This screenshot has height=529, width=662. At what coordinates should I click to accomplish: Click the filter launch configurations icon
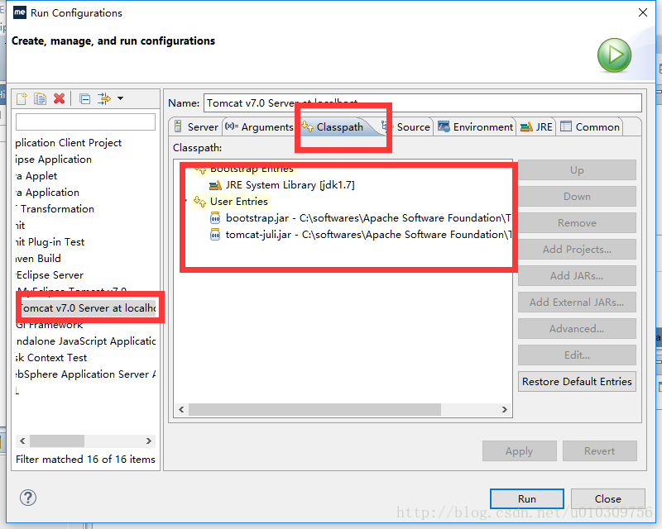tap(103, 98)
